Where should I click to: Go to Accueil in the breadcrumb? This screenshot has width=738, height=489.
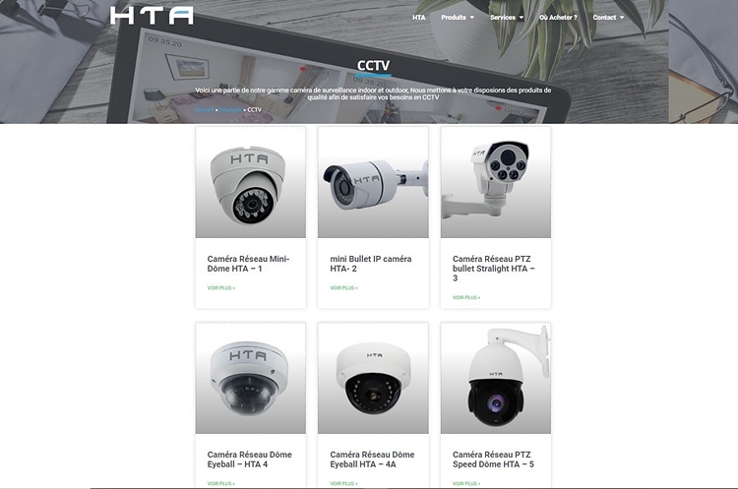tap(205, 109)
